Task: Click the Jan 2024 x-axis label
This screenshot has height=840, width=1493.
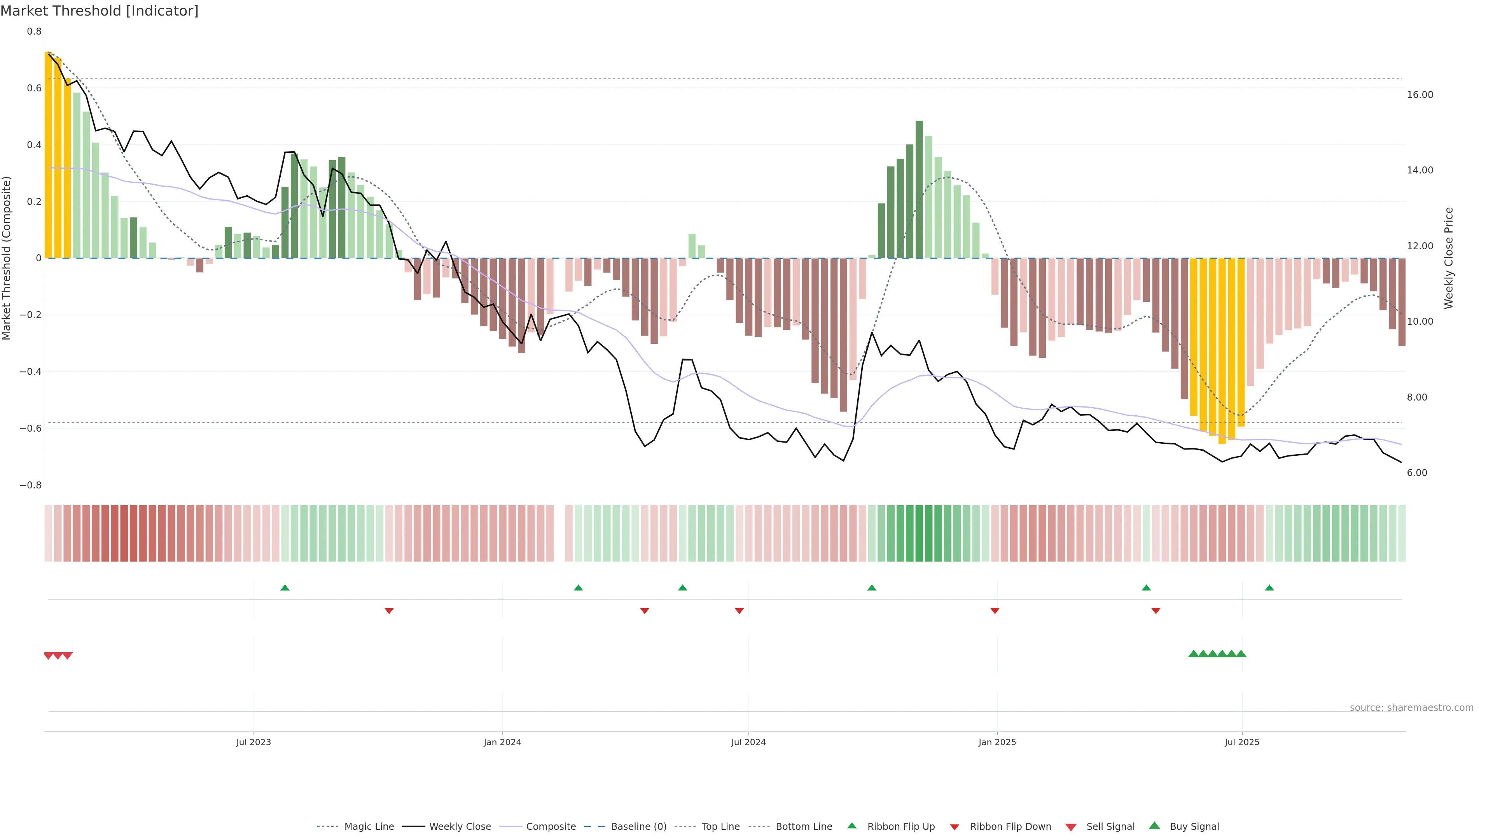Action: [502, 742]
